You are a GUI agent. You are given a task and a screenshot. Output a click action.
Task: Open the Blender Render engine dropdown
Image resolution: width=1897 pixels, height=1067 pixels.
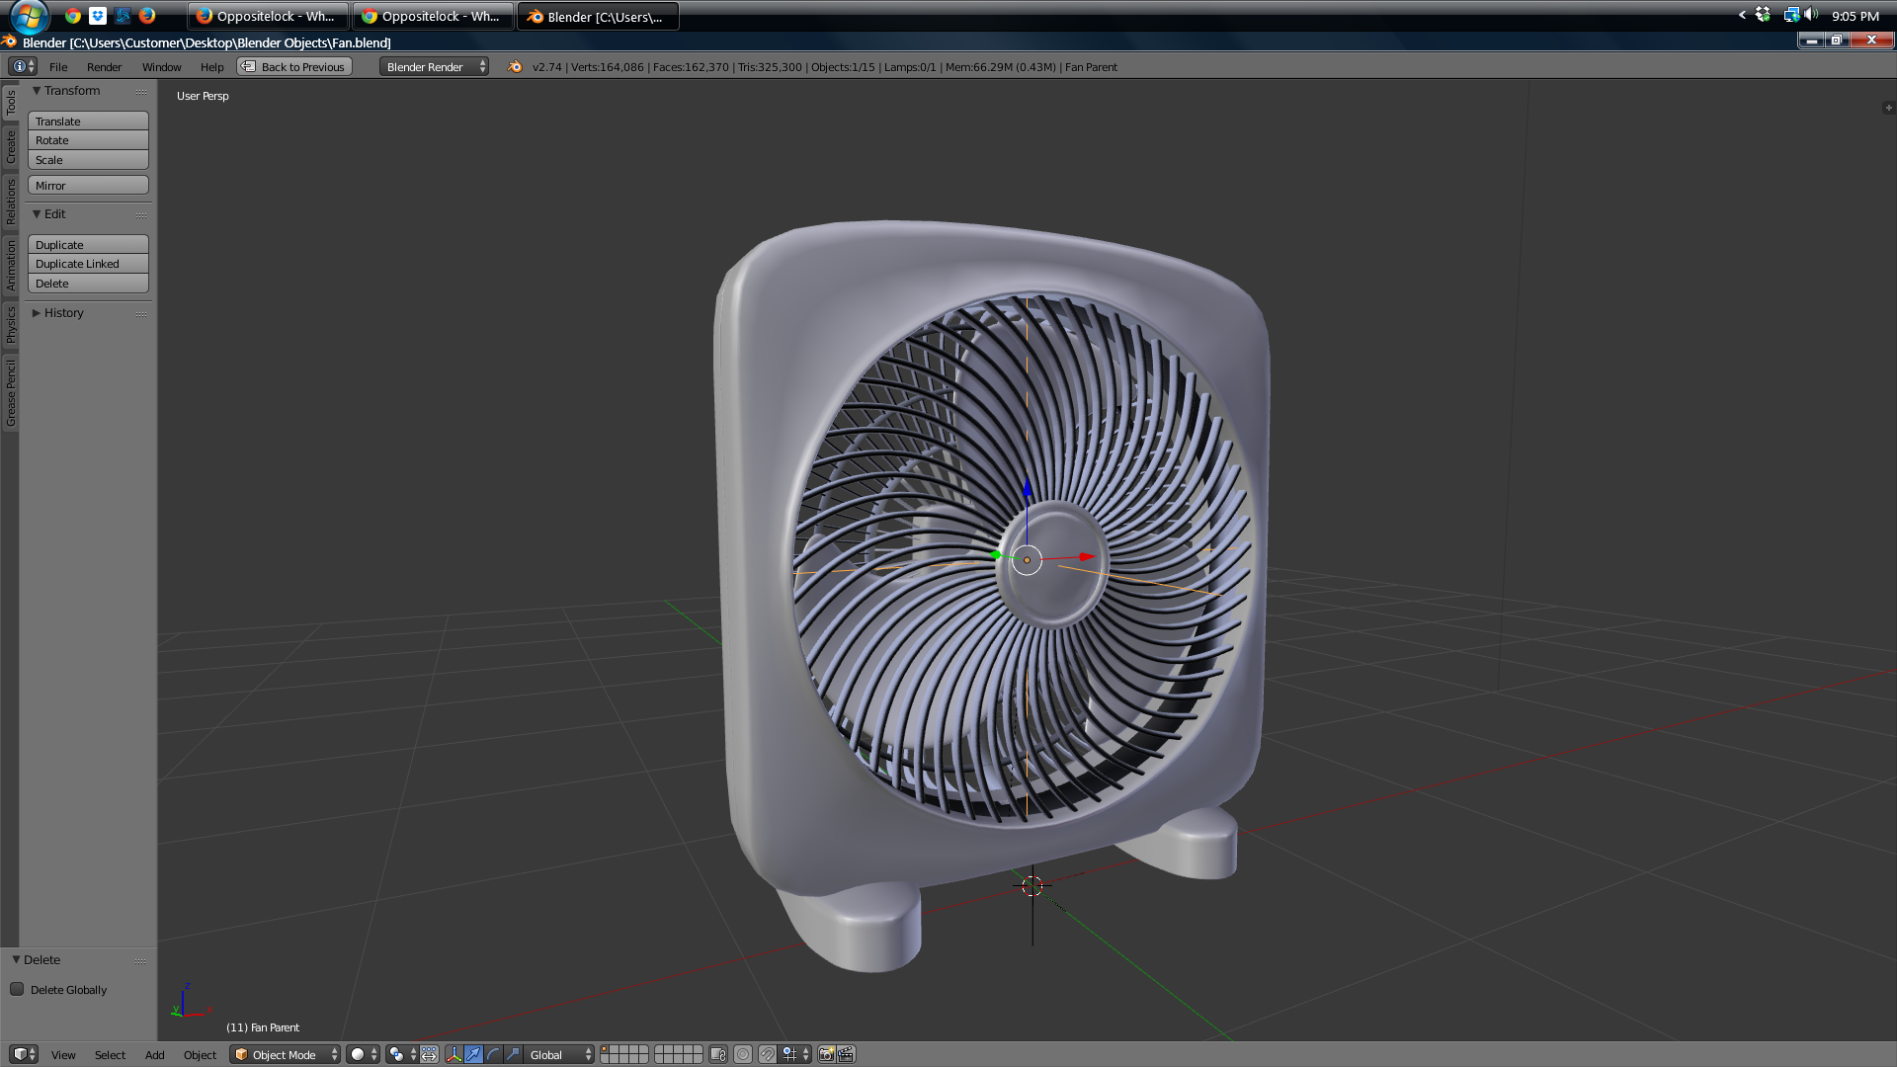434,66
